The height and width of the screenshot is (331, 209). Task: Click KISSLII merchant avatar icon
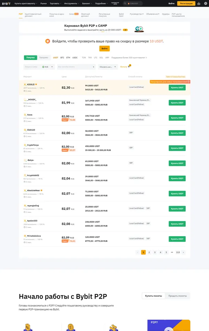pos(25,84)
